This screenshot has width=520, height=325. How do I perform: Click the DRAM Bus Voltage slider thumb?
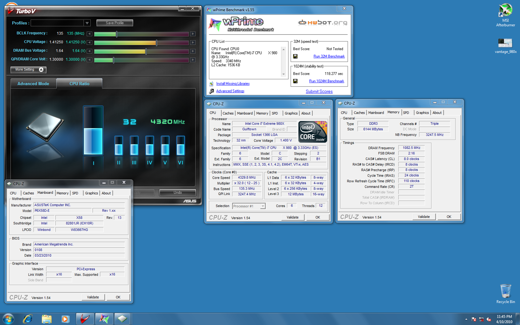tap(146, 51)
